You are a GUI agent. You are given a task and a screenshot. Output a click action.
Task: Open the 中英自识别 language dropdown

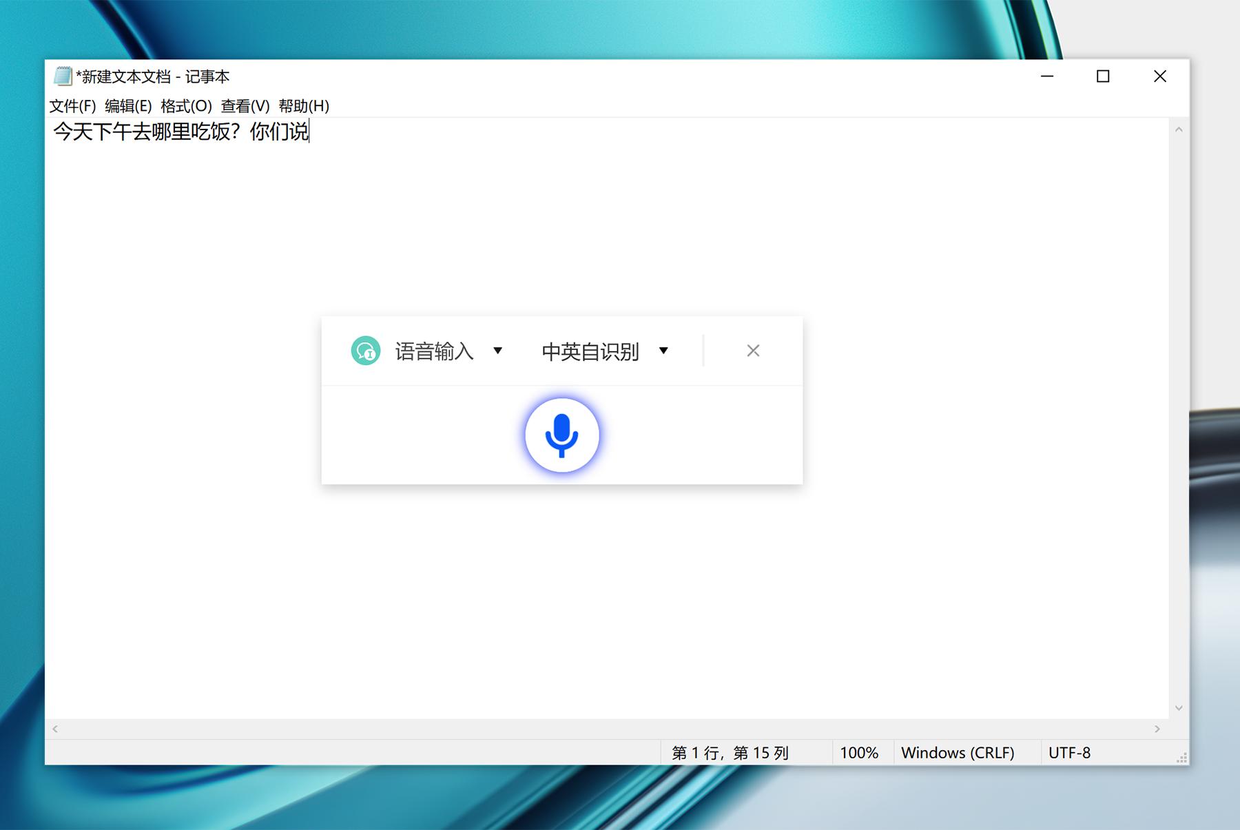pyautogui.click(x=663, y=351)
